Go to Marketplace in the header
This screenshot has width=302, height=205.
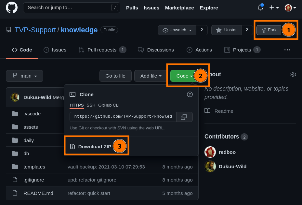(179, 8)
